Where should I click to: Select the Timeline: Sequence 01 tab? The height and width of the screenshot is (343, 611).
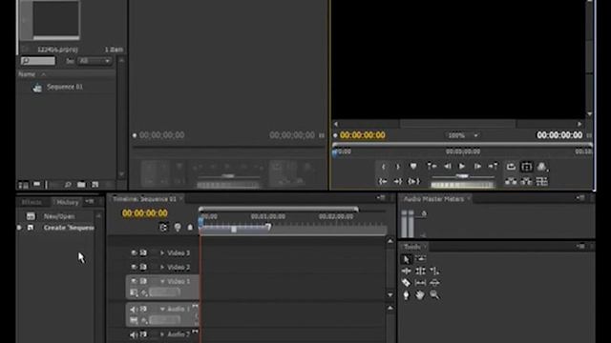pyautogui.click(x=144, y=199)
